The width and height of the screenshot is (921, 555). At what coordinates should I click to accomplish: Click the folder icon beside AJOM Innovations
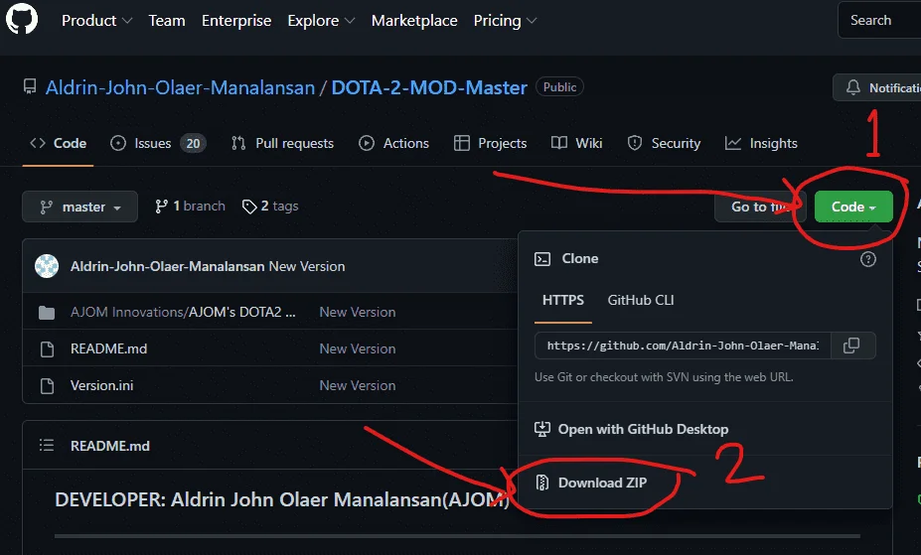[x=47, y=313]
